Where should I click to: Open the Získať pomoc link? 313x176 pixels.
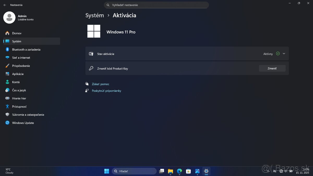(x=100, y=84)
